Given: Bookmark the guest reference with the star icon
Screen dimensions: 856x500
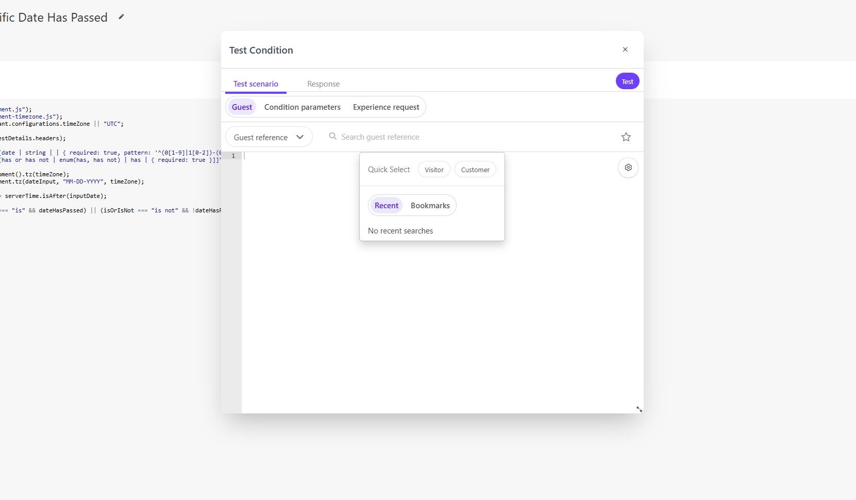Looking at the screenshot, I should [x=626, y=137].
